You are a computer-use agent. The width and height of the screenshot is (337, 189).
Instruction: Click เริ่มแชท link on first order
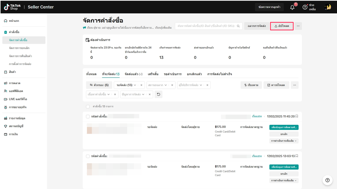257,116
